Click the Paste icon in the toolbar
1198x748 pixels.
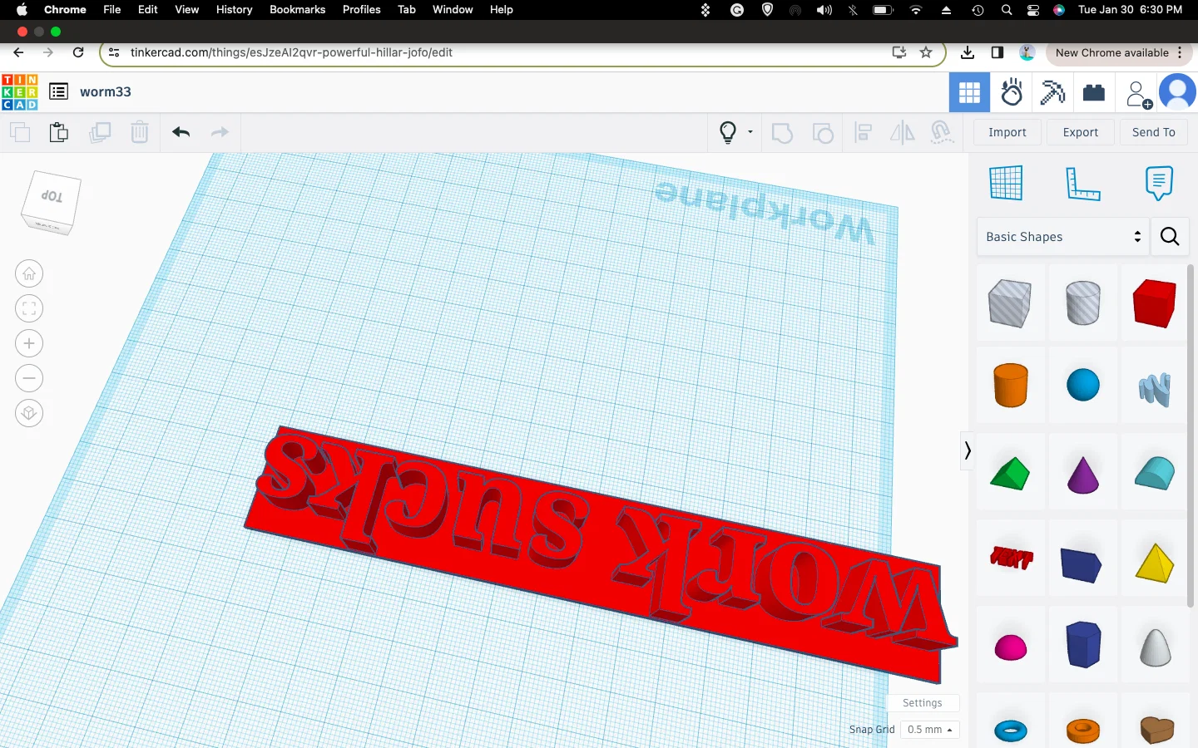click(59, 132)
